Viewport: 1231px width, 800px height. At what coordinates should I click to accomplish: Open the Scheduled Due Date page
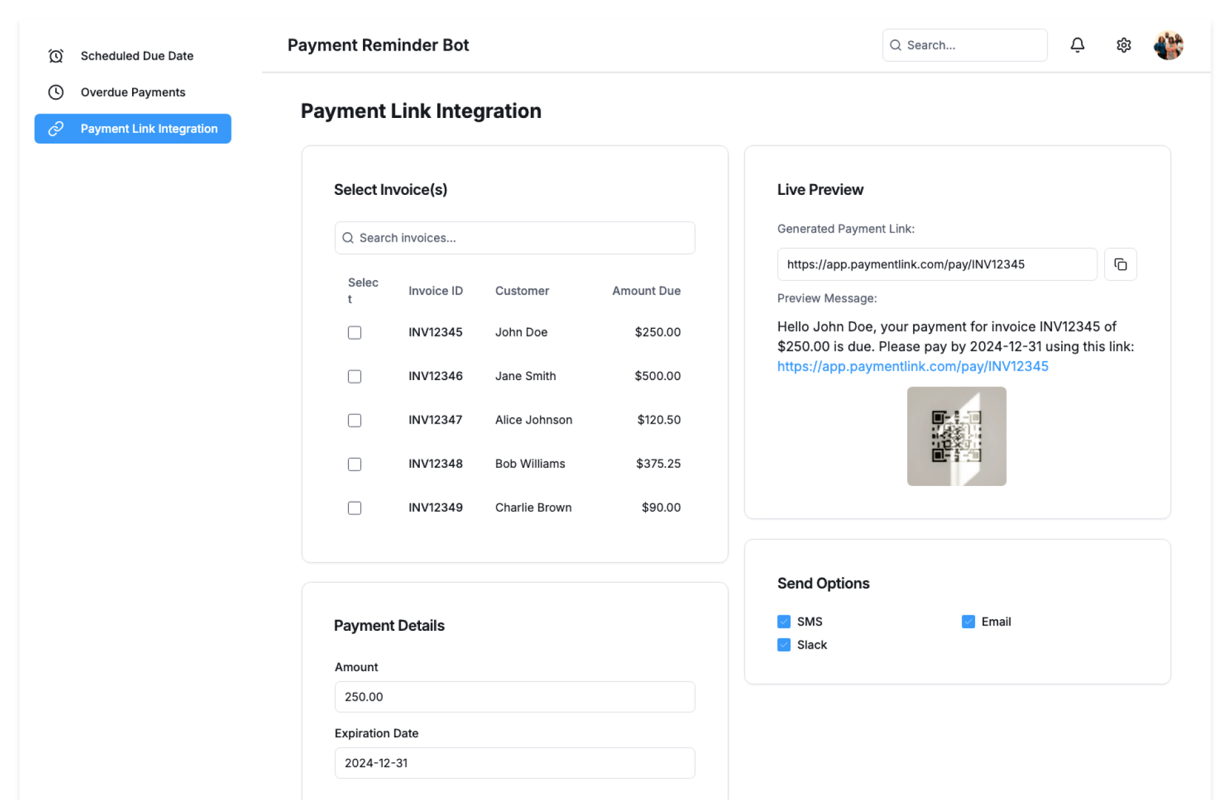click(x=137, y=56)
